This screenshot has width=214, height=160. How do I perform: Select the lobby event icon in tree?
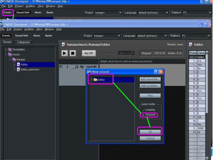(18, 65)
